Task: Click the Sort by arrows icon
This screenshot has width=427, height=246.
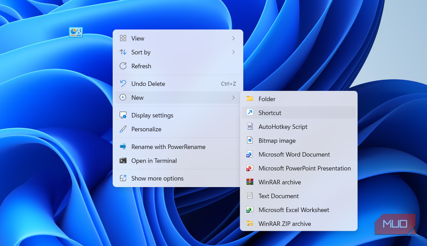Action: point(123,52)
